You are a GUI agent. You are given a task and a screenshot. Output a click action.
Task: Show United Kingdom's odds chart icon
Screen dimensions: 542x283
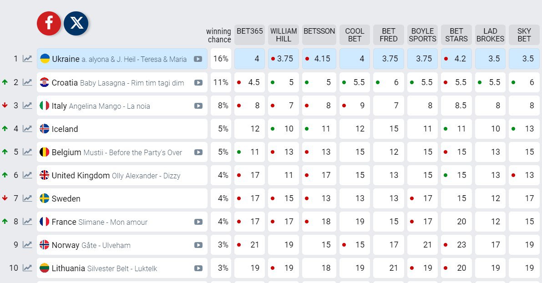28,175
